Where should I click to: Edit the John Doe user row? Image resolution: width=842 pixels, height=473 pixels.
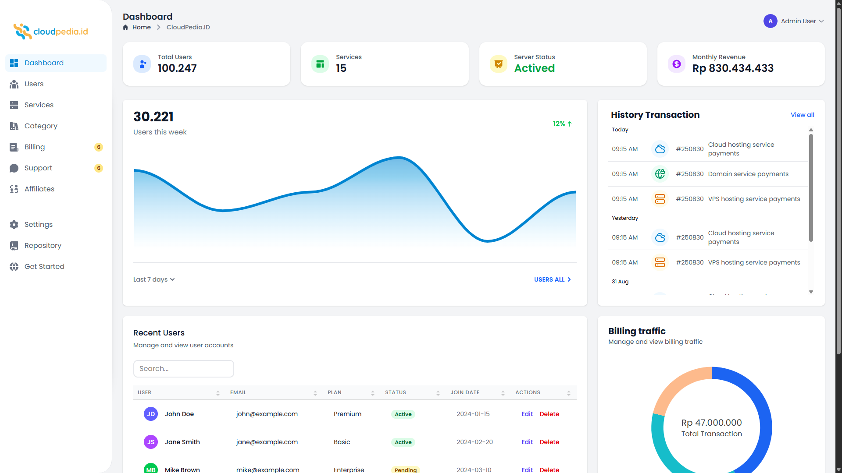point(527,414)
